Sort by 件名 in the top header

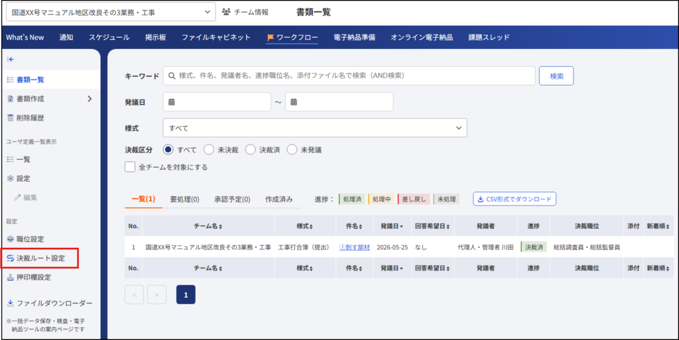(354, 226)
